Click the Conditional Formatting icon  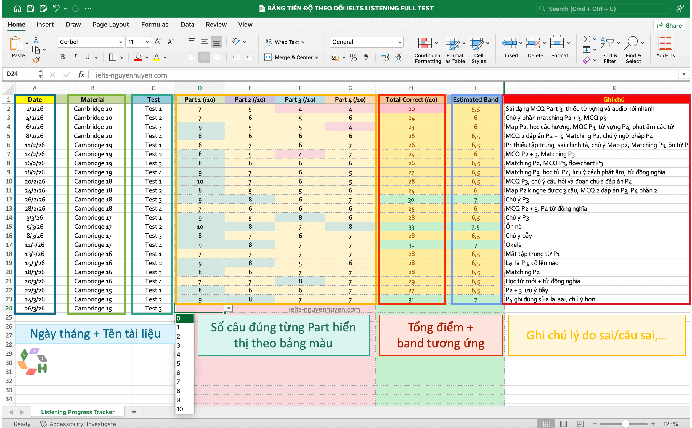pos(425,43)
